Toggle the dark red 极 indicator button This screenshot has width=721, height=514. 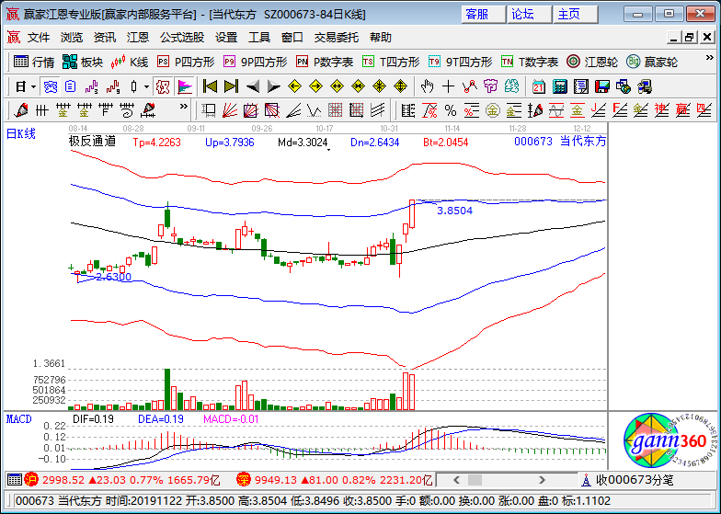(163, 86)
